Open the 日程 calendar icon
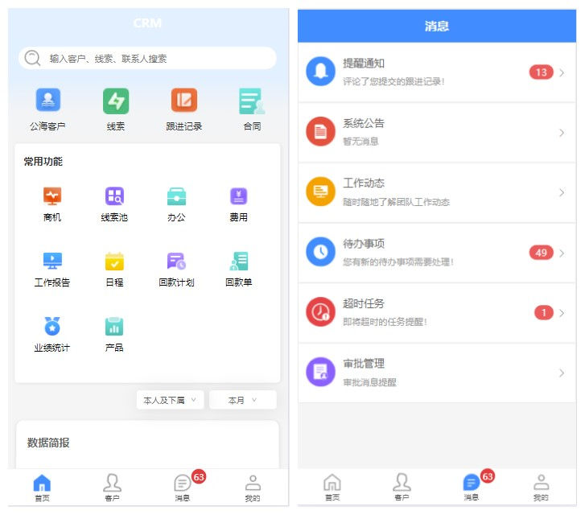This screenshot has width=585, height=515. tap(114, 261)
